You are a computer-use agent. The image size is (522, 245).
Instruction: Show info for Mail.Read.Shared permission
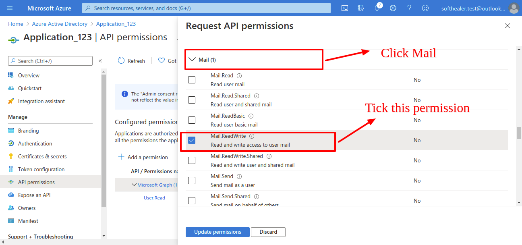click(257, 96)
